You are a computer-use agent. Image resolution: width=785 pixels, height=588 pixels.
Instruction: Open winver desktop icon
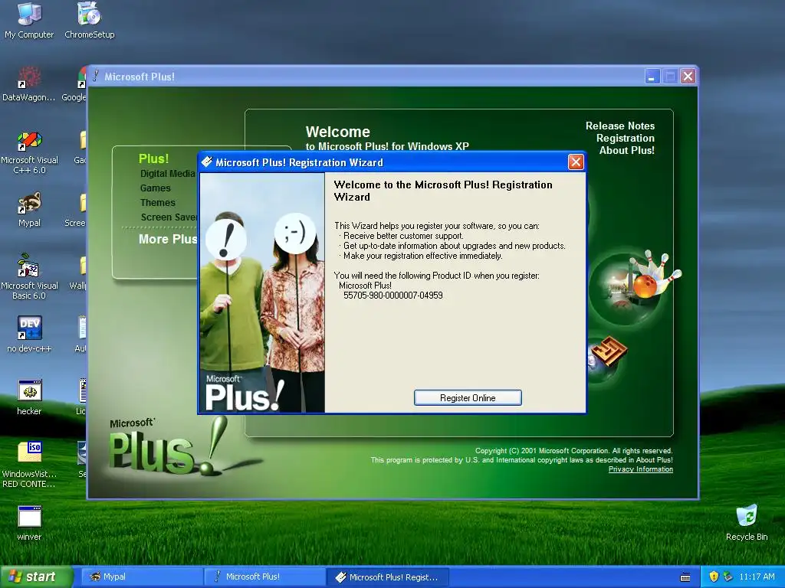[x=29, y=524]
